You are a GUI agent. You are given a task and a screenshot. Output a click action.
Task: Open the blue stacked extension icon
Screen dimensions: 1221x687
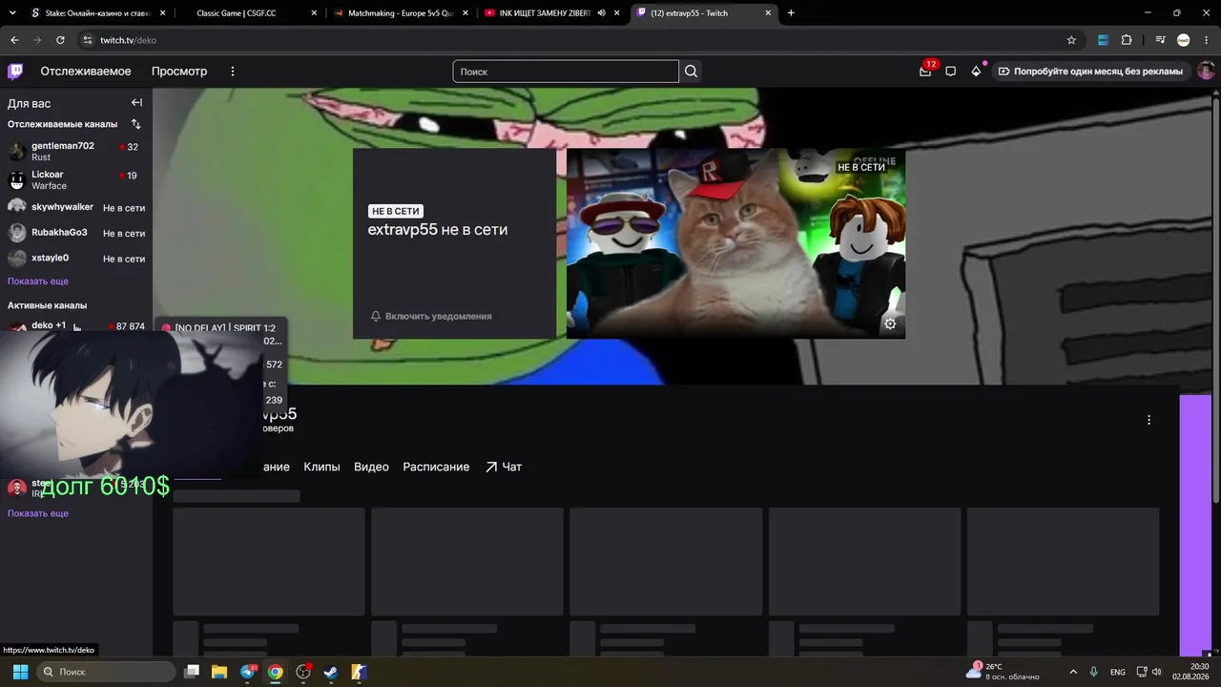pyautogui.click(x=1104, y=40)
